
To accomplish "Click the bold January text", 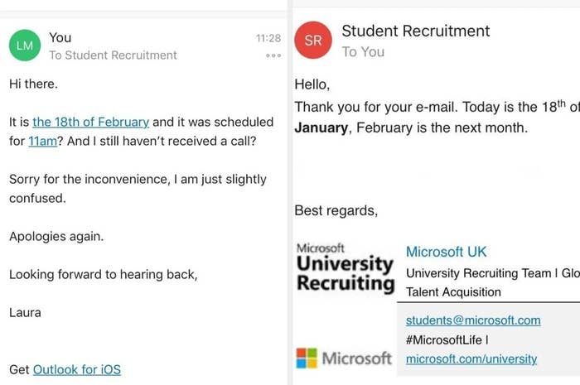I will [x=321, y=128].
